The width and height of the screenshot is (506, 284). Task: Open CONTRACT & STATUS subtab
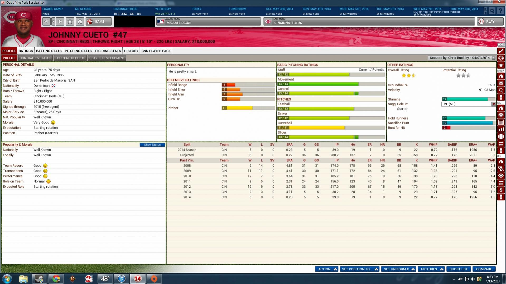(x=35, y=58)
